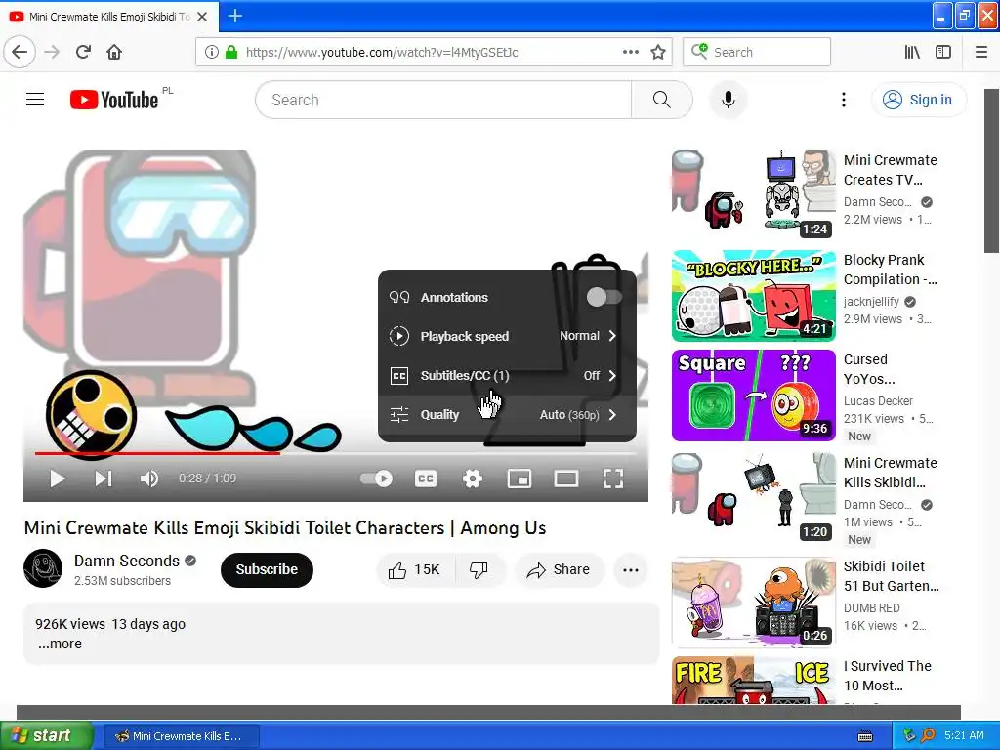Screen dimensions: 1000x750
Task: Toggle subtitles CC button in player bar
Action: click(x=426, y=479)
